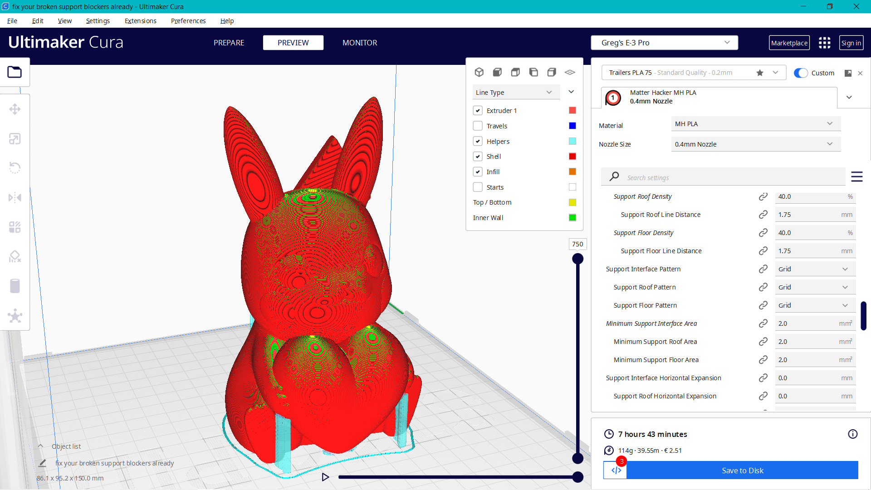
Task: Click the Save to Disk button
Action: tap(742, 470)
